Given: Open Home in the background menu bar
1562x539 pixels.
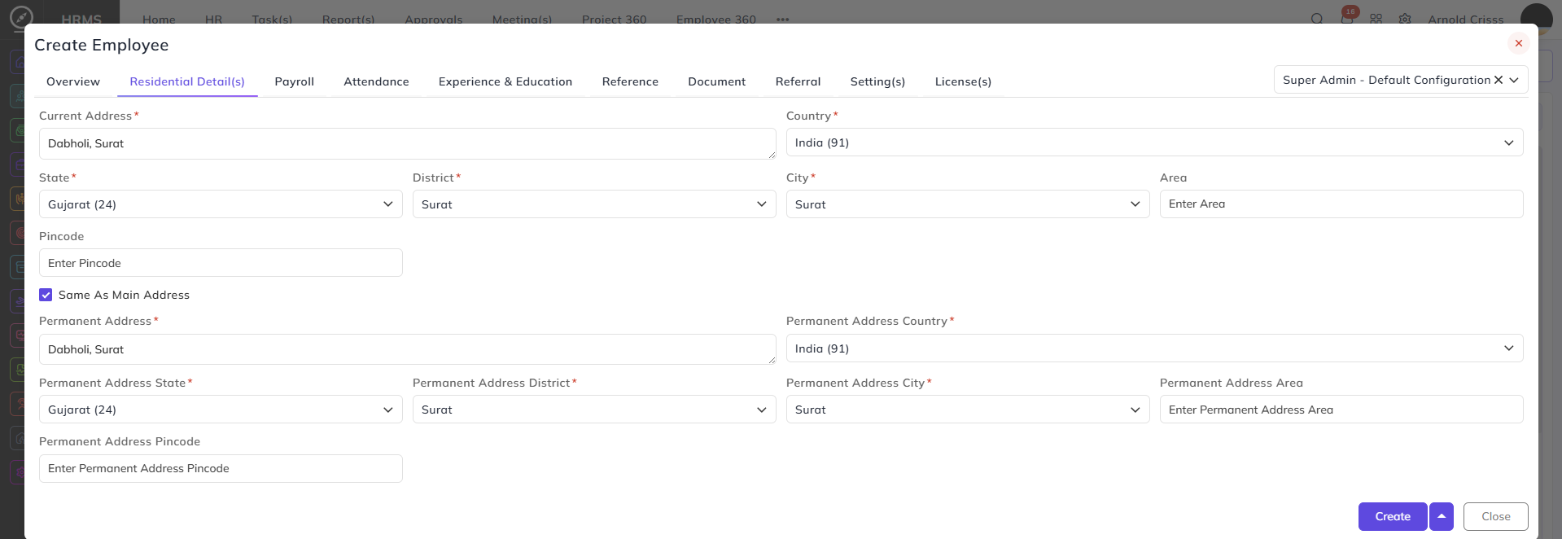Looking at the screenshot, I should tap(159, 20).
